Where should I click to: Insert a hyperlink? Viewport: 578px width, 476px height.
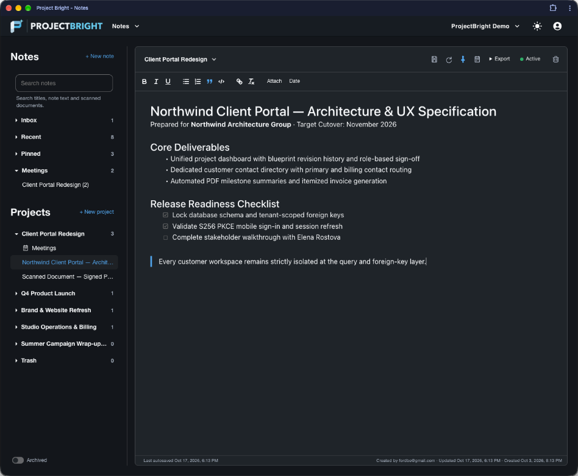click(x=239, y=82)
